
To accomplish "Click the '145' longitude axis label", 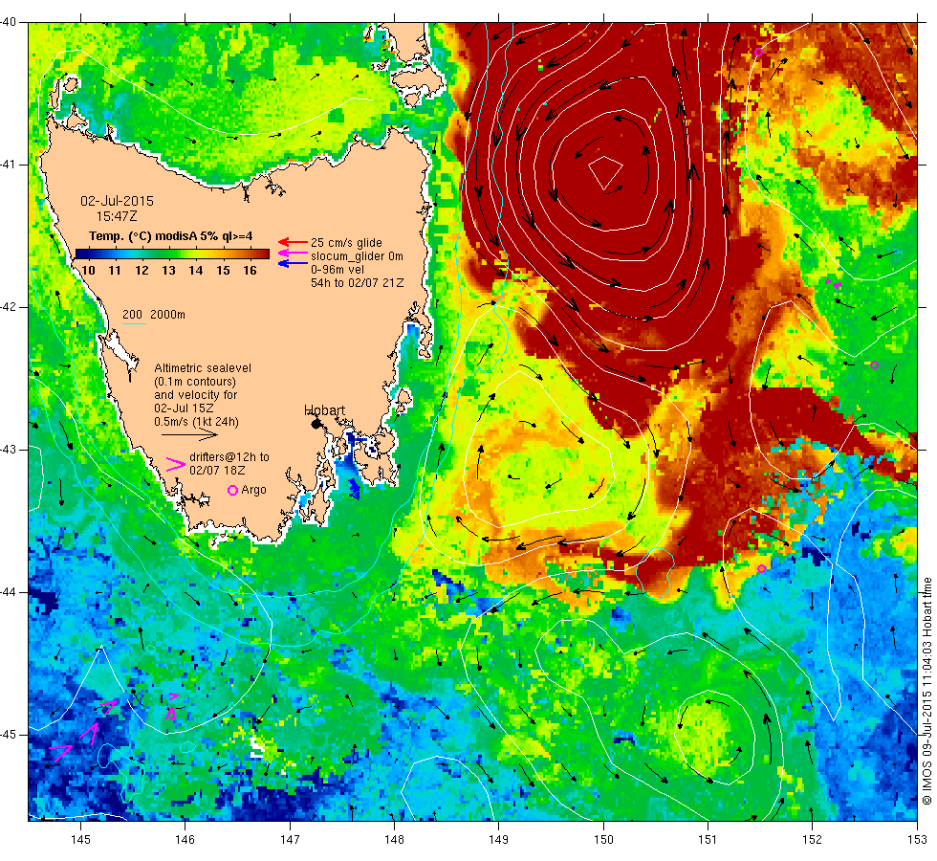I will tap(80, 840).
